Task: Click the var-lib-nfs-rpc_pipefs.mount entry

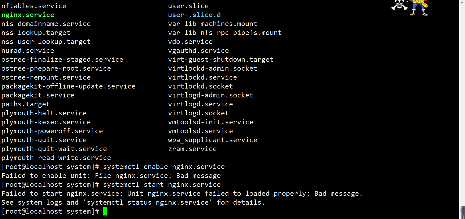Action: pyautogui.click(x=225, y=33)
